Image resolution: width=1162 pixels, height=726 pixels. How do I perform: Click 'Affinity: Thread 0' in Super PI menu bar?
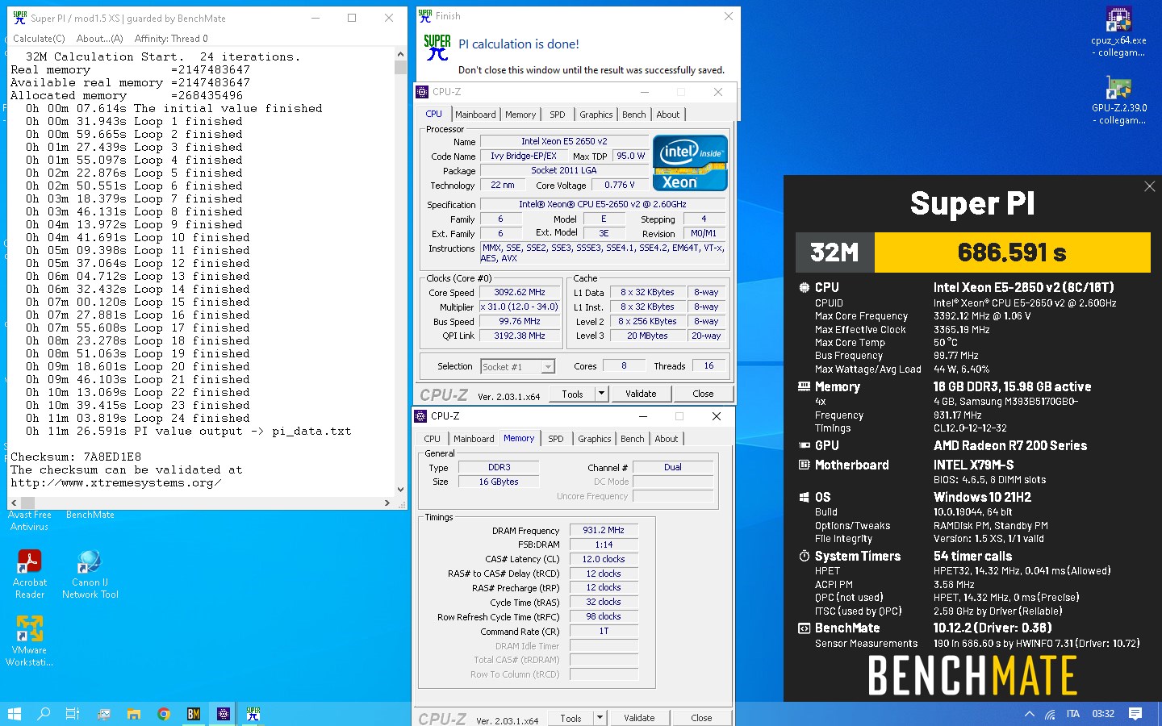tap(171, 39)
